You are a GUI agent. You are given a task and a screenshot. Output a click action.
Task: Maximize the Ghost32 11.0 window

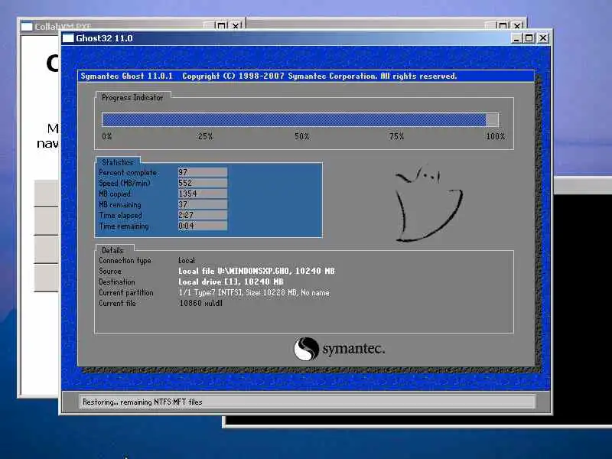click(529, 38)
